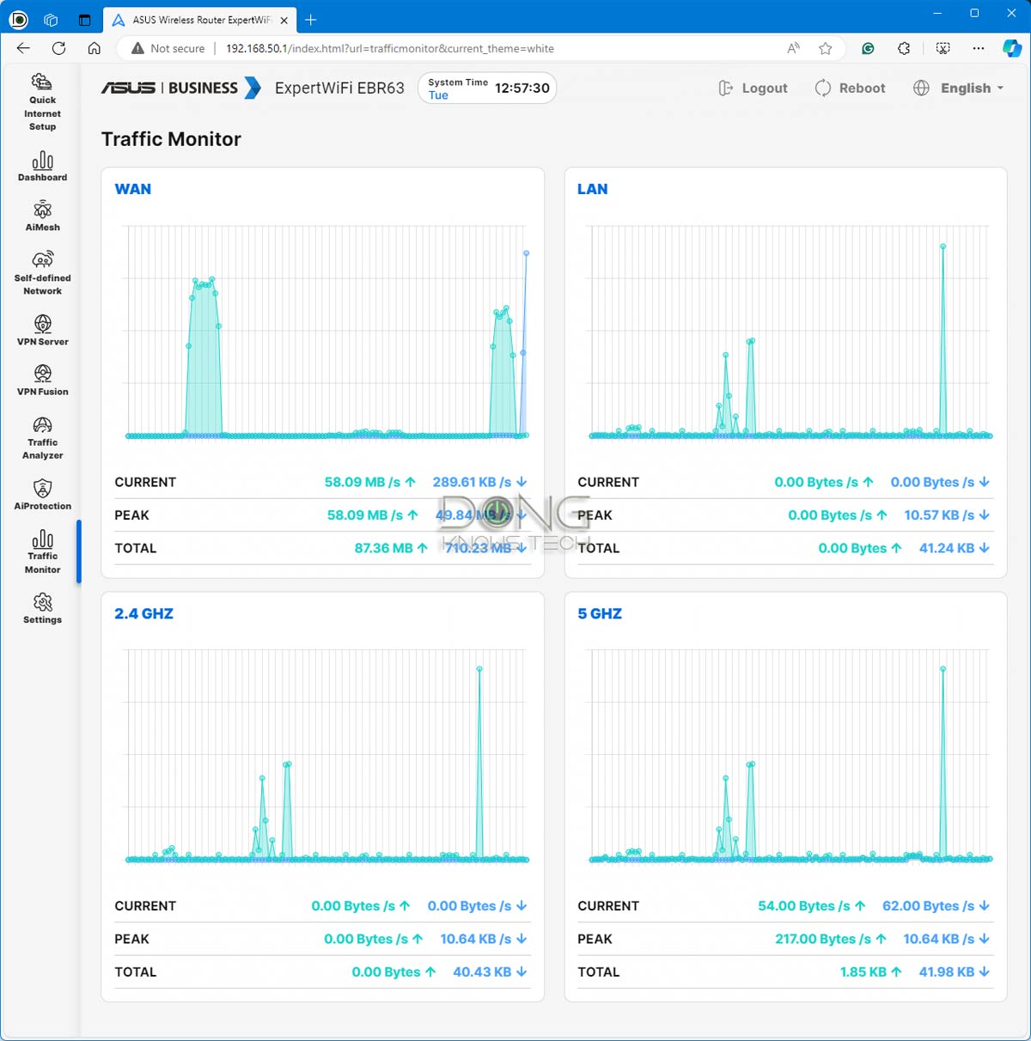Screen dimensions: 1031x1041
Task: Click LAN total download 41.24 KB
Action: pyautogui.click(x=955, y=548)
